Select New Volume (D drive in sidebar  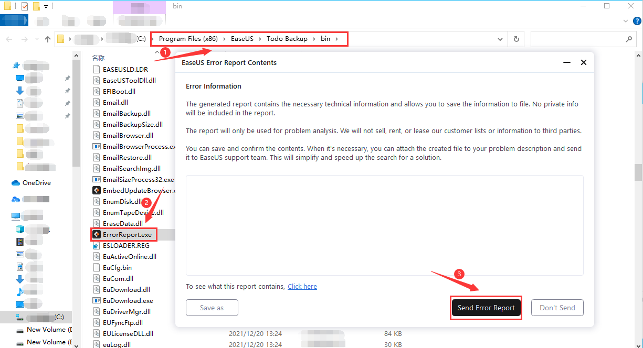45,330
